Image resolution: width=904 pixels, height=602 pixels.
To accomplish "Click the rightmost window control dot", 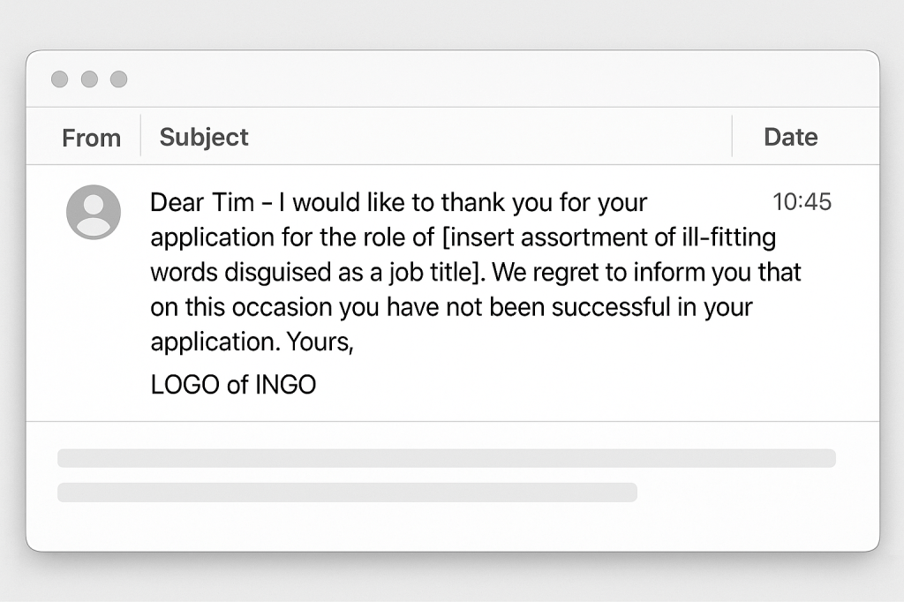I will (x=118, y=79).
